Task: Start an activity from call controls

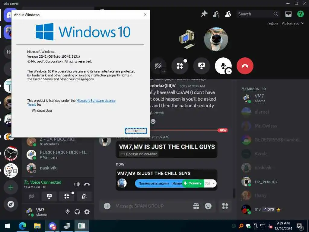Action: click(180, 66)
